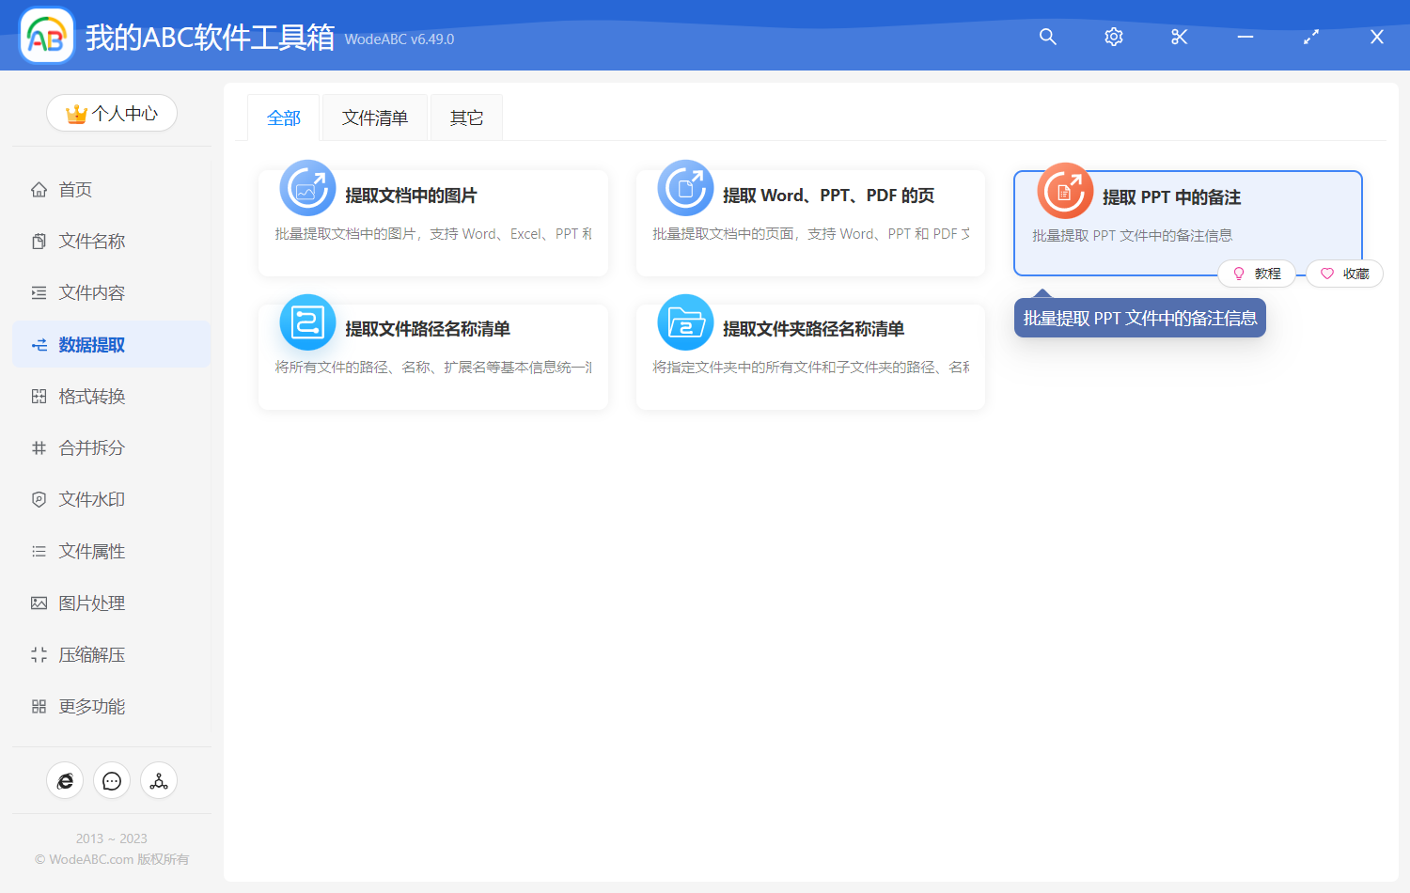The width and height of the screenshot is (1410, 893).
Task: Minimize the WodeABC window
Action: pyautogui.click(x=1245, y=37)
